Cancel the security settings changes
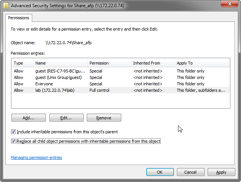This screenshot has height=182, width=241. [191, 172]
